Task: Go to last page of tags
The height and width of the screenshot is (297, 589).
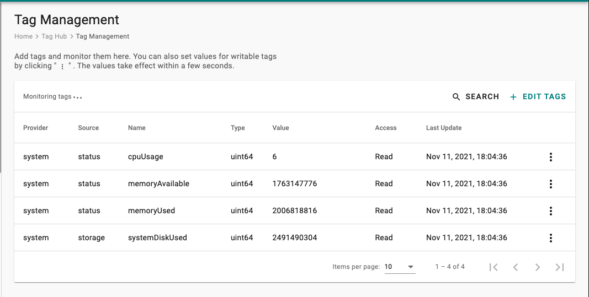Action: point(560,267)
